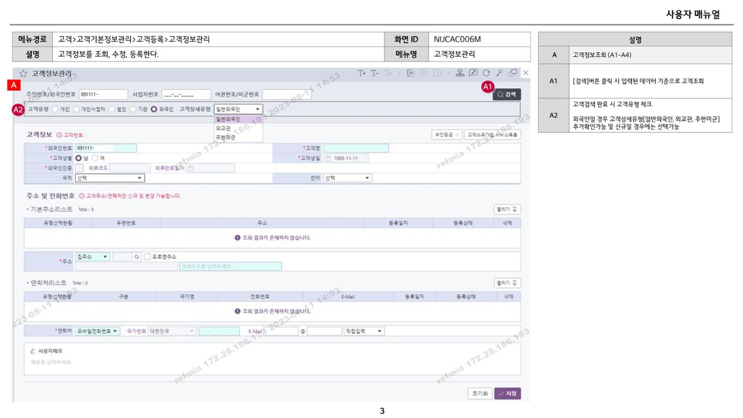Image resolution: width=743 pixels, height=418 pixels.
Task: Open the 모바일전화번호 contact type dropdown
Action: coord(98,331)
